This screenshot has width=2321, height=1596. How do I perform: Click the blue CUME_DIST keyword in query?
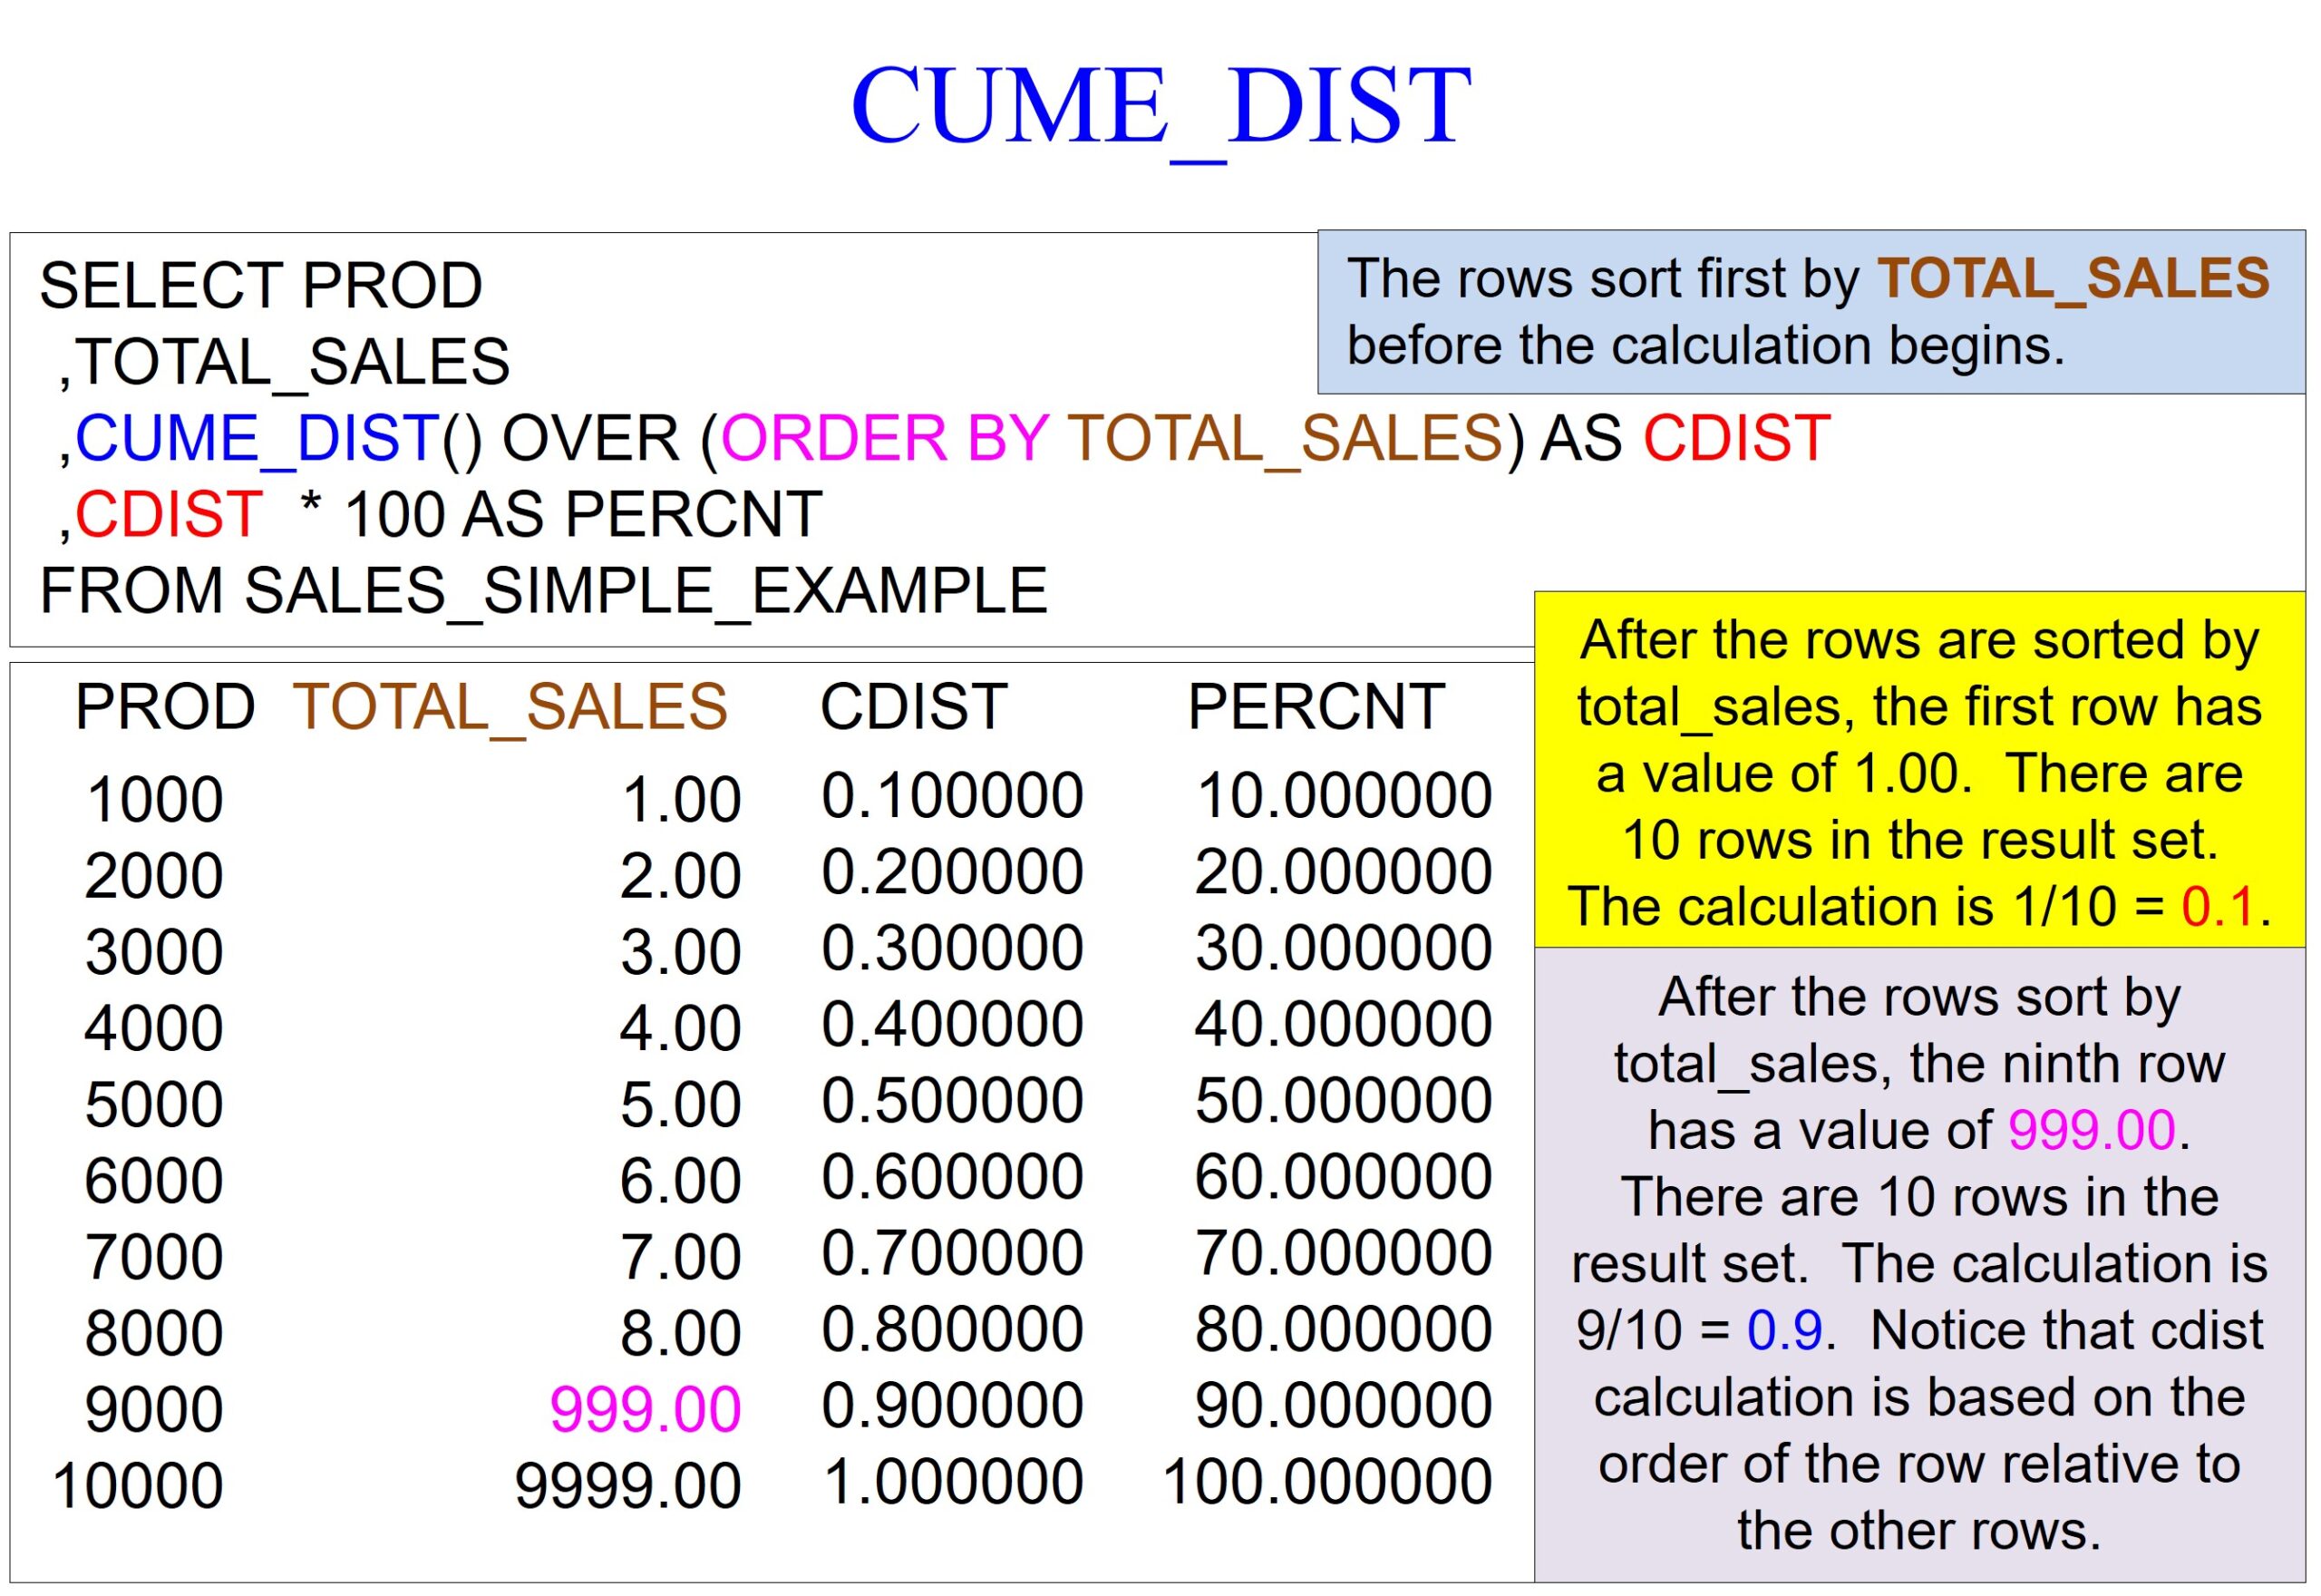257,439
